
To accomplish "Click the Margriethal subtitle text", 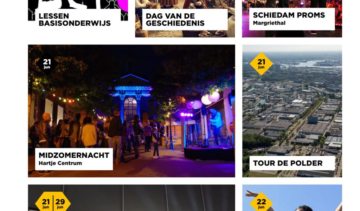I will pyautogui.click(x=269, y=23).
